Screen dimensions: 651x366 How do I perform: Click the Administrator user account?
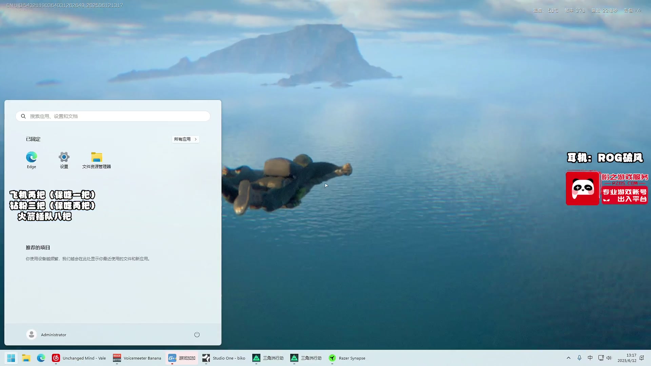pos(46,335)
